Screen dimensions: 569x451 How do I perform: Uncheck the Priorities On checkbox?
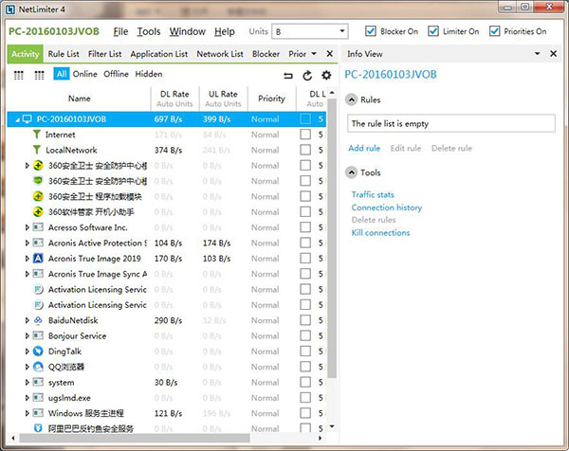pos(495,31)
